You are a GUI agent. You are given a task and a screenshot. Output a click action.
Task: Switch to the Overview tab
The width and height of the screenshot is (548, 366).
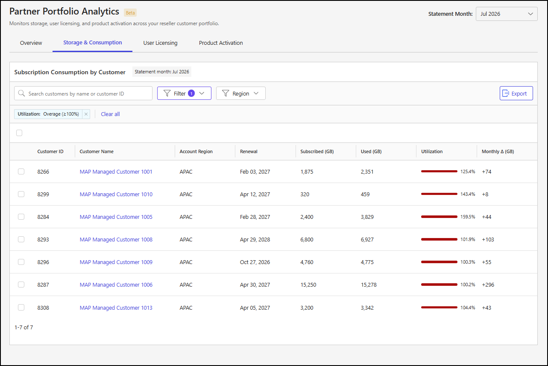pos(31,43)
